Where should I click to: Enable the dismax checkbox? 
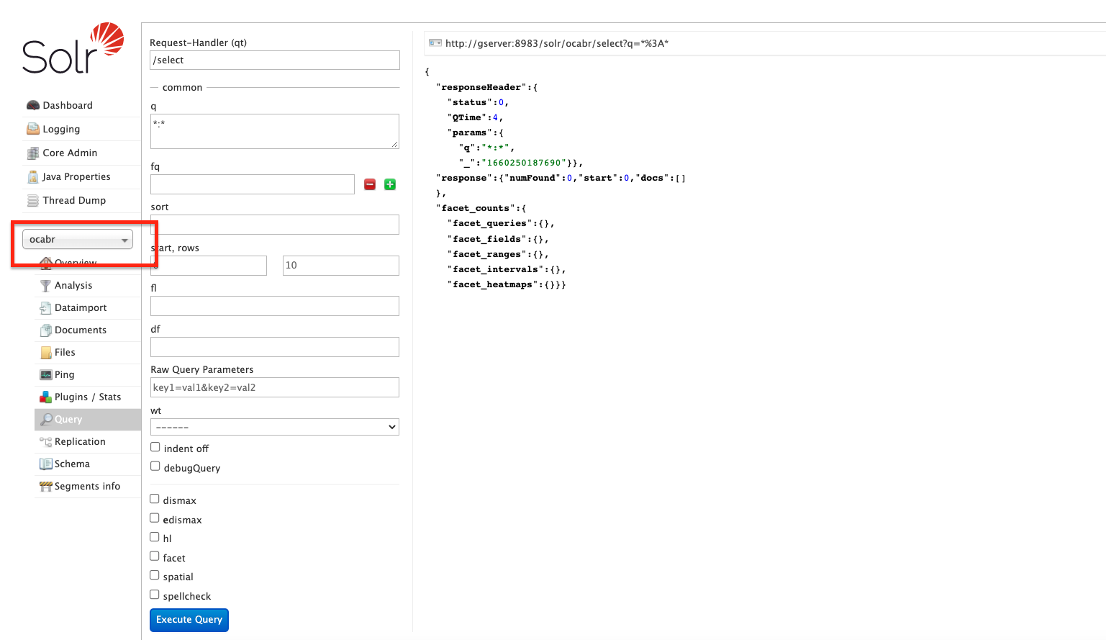(155, 499)
